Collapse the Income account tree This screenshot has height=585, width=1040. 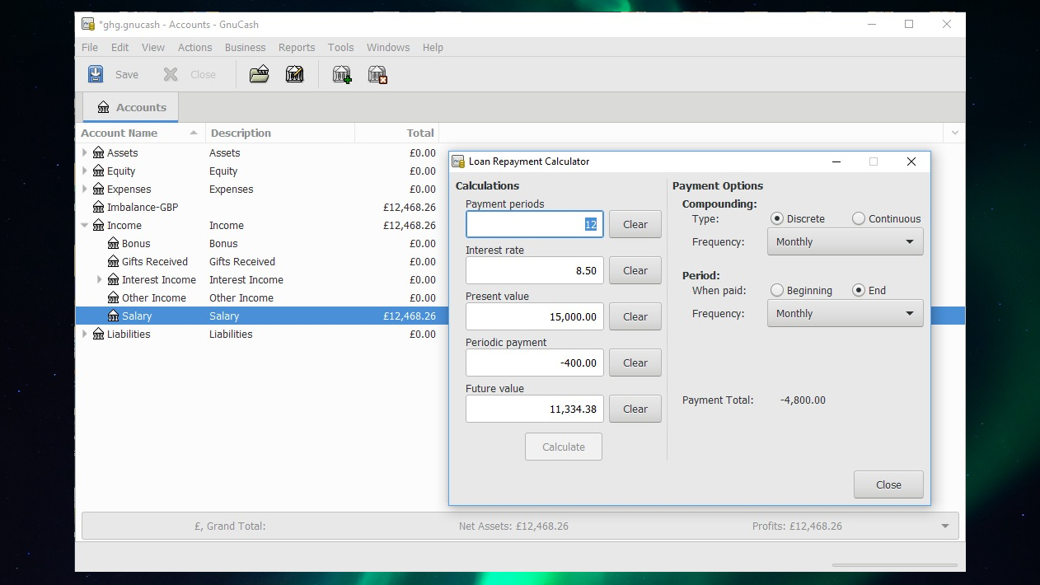point(84,225)
